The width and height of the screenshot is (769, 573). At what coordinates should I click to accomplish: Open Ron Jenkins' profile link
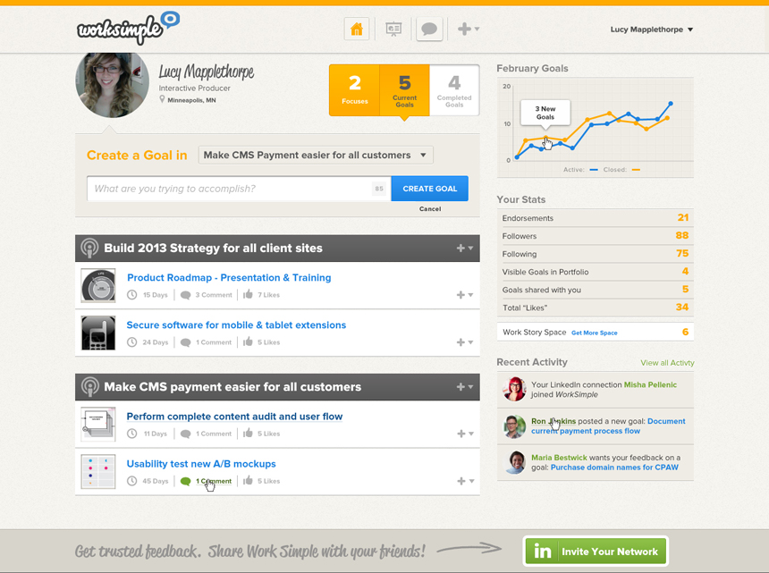click(x=554, y=421)
